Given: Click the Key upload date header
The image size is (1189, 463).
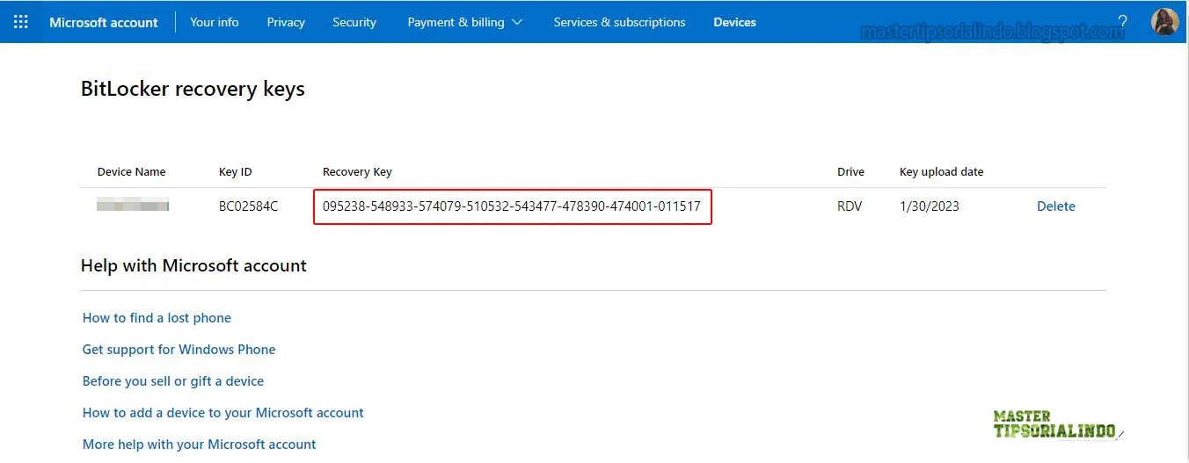Looking at the screenshot, I should point(941,171).
